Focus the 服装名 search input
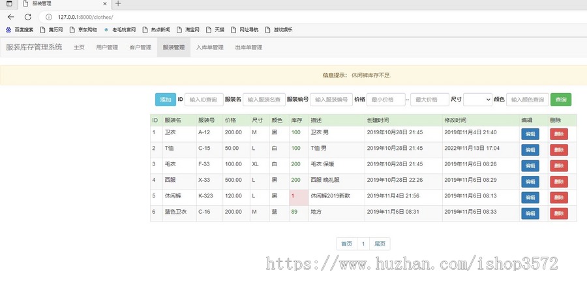Screen dimensions: 587x286 264,100
